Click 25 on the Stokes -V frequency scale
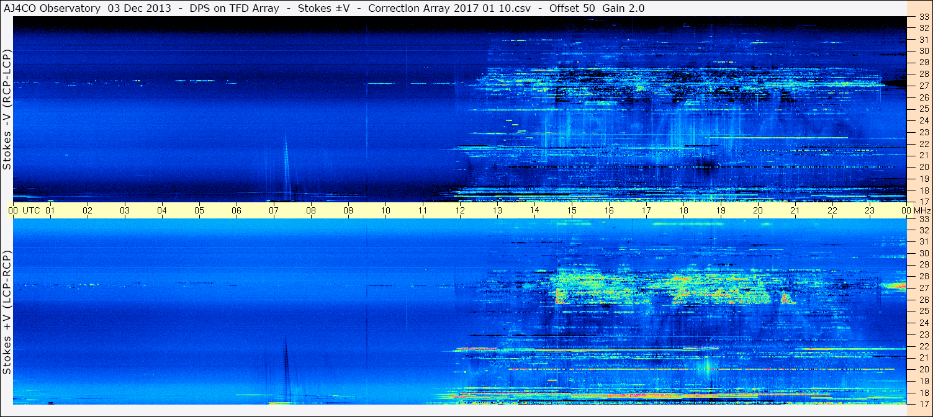The image size is (933, 417). click(923, 109)
